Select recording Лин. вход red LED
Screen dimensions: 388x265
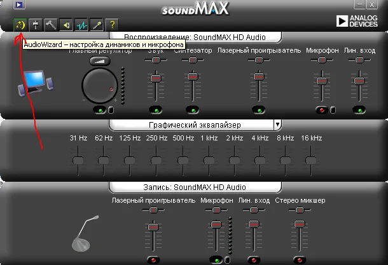254,260
